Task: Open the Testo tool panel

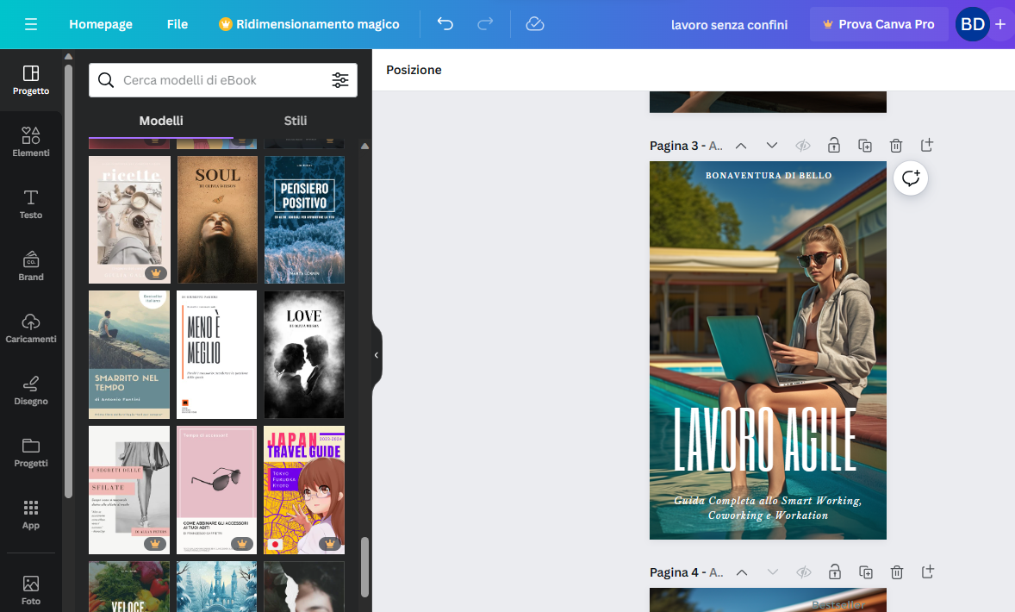Action: (30, 204)
